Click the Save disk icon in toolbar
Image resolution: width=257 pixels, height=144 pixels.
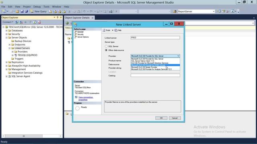click(x=22, y=12)
